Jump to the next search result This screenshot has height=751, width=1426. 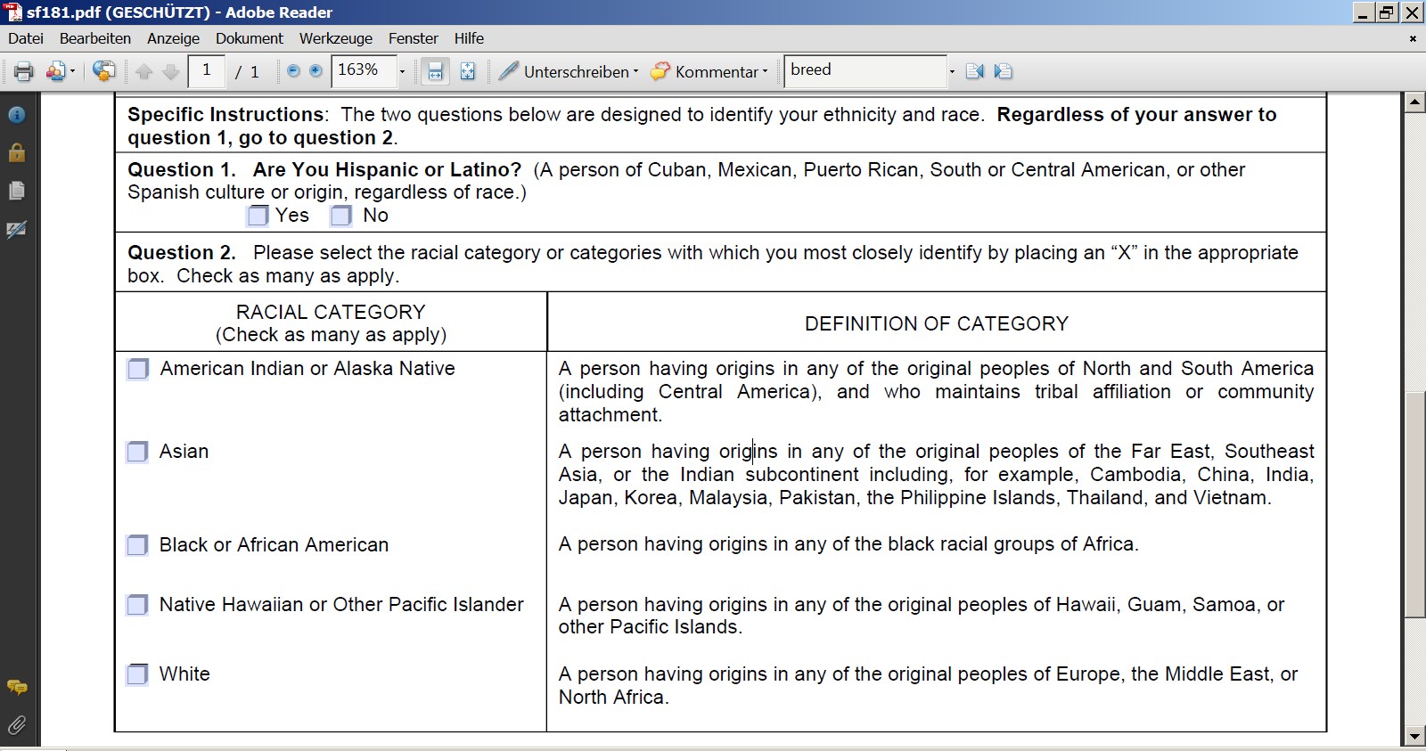tap(1004, 71)
